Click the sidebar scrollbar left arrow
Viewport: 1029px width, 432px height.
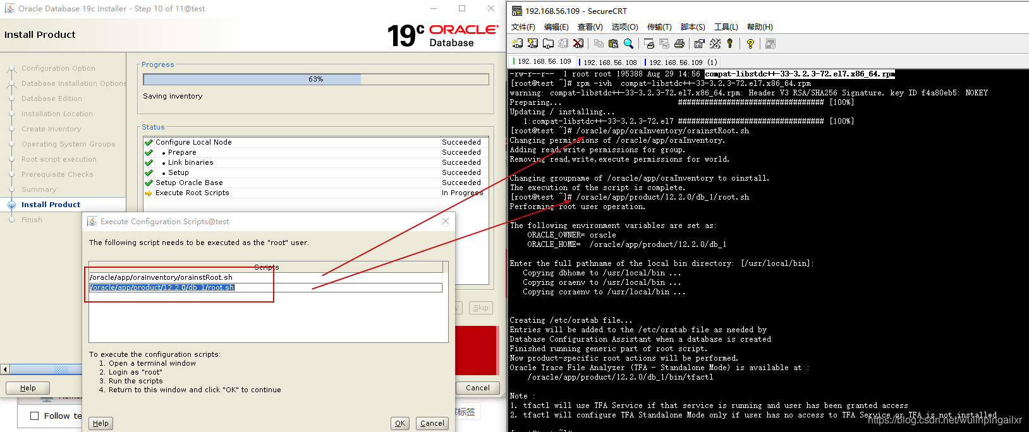click(5, 369)
